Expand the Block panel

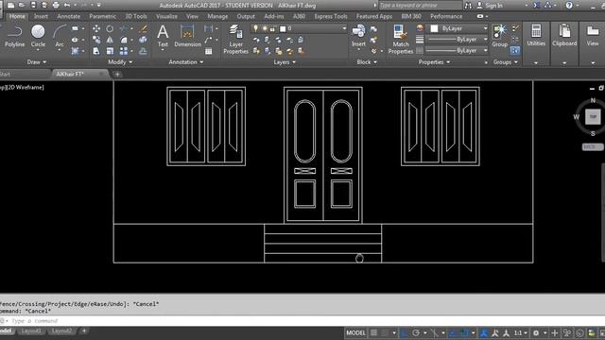[x=367, y=61]
